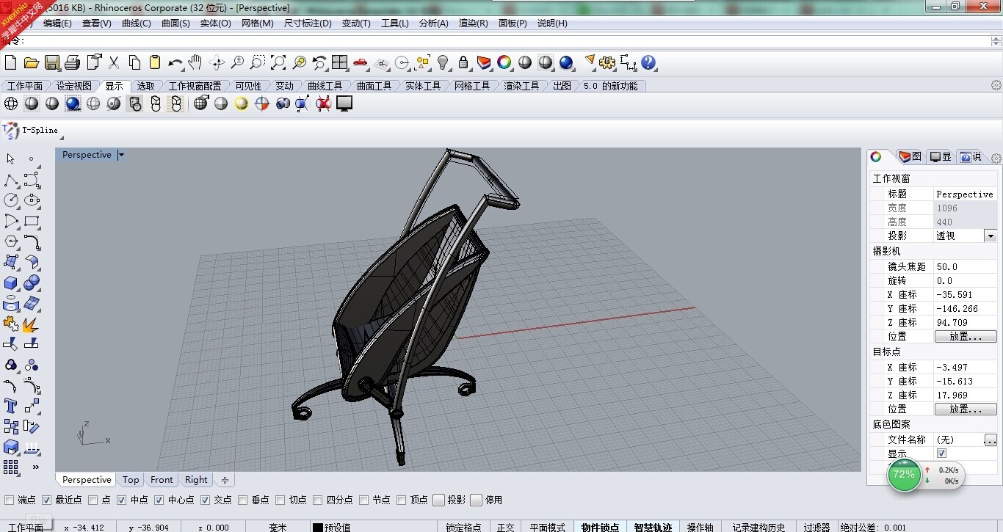Select the Pan hand tool
The image size is (1003, 532).
pyautogui.click(x=195, y=62)
